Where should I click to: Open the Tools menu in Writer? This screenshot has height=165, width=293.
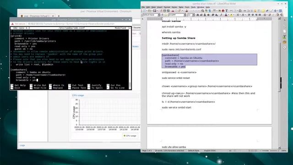193,7
